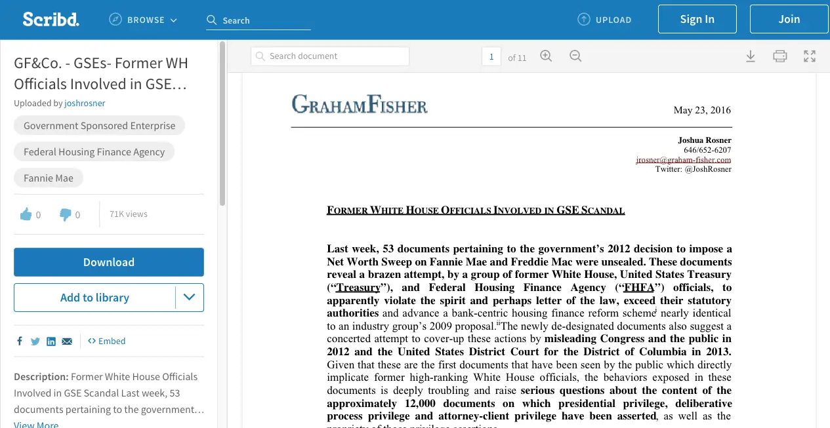Click the underlined FHFA term
830x428 pixels.
pos(639,288)
